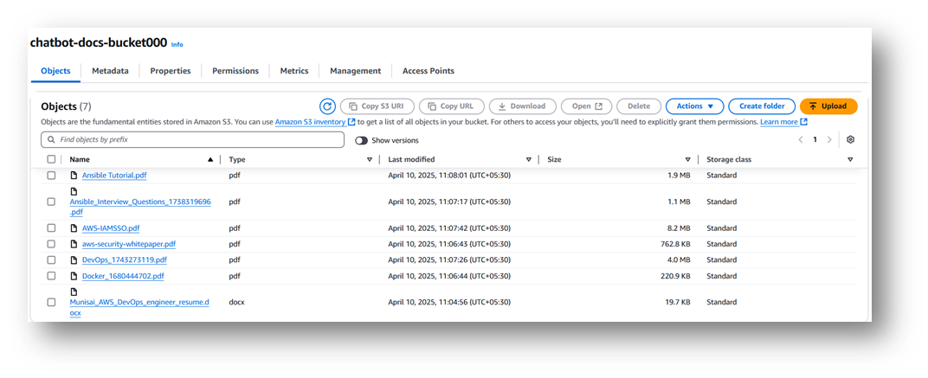The height and width of the screenshot is (378, 928).
Task: Sort by Name column arrow
Action: pos(210,160)
